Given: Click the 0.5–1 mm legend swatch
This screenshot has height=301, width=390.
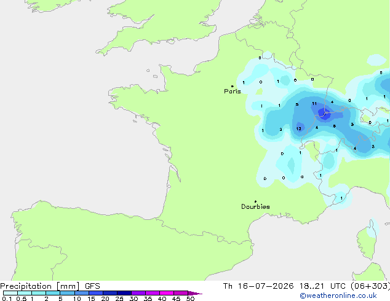Looking at the screenshot, I should [x=25, y=293].
